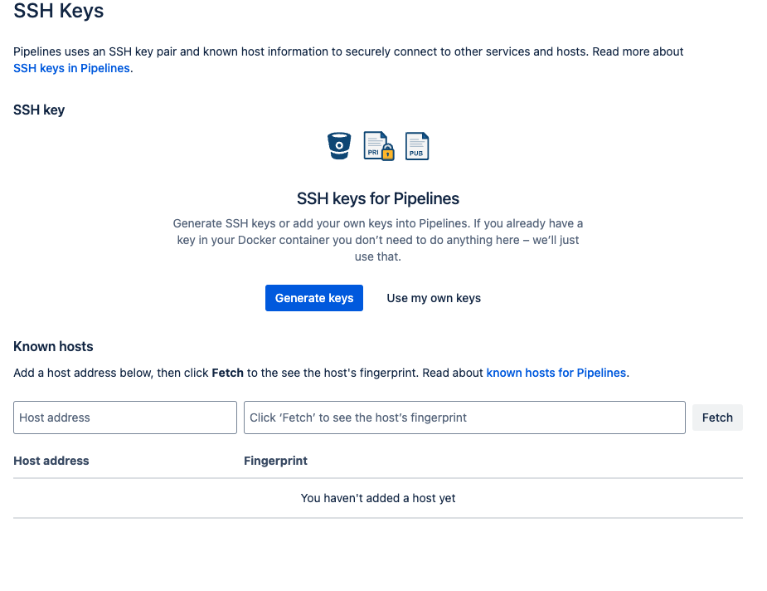Focus the Host address input field
767x591 pixels.
coord(125,418)
